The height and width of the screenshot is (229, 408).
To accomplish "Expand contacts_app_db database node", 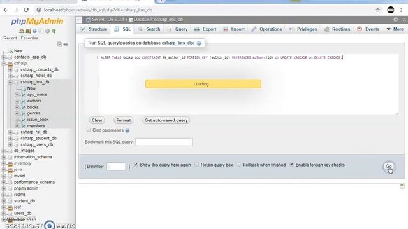I will tap(4, 57).
